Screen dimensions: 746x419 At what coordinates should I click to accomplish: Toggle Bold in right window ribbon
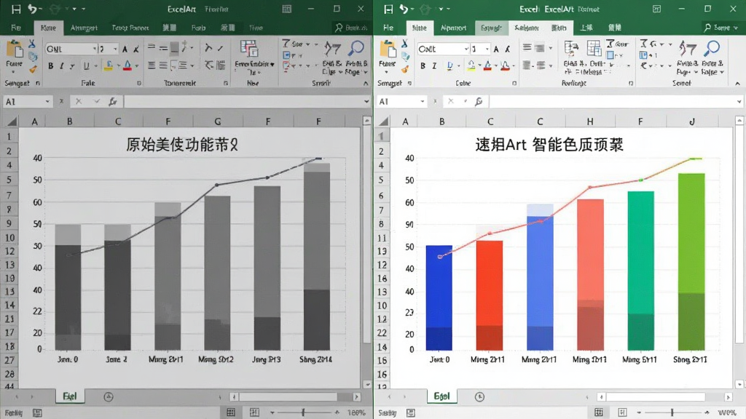(x=423, y=66)
